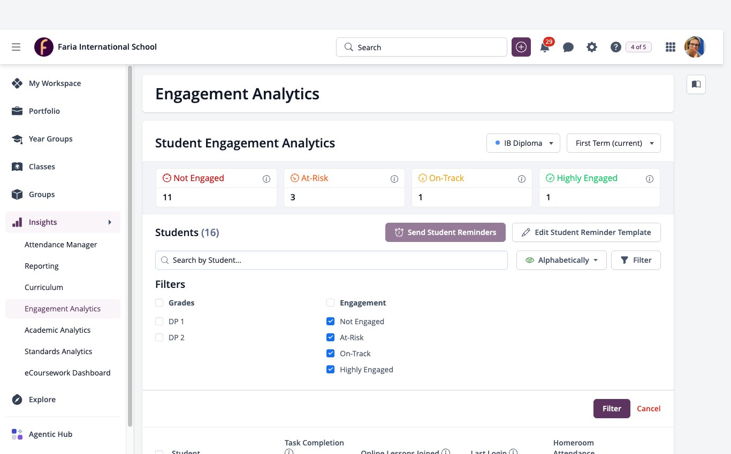
Task: Click the Classes sidebar icon
Action: [17, 167]
